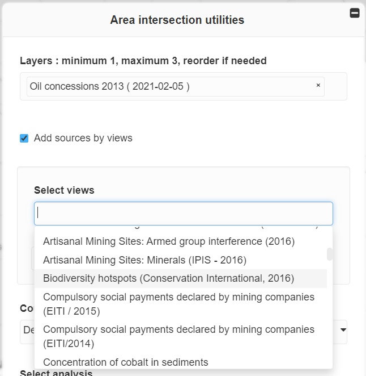Click empty space in the Layers selection box
Screen dimensions: 366x376
[x=335, y=86]
